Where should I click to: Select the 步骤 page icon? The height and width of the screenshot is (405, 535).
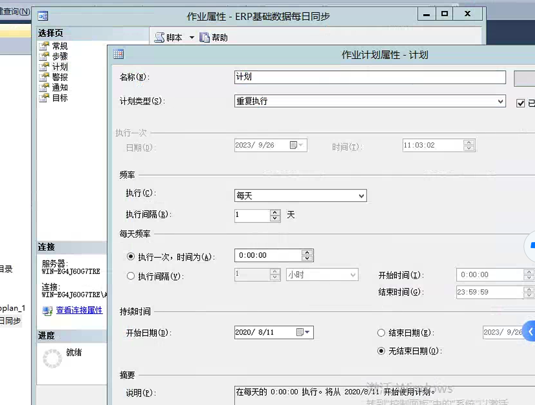coord(45,56)
